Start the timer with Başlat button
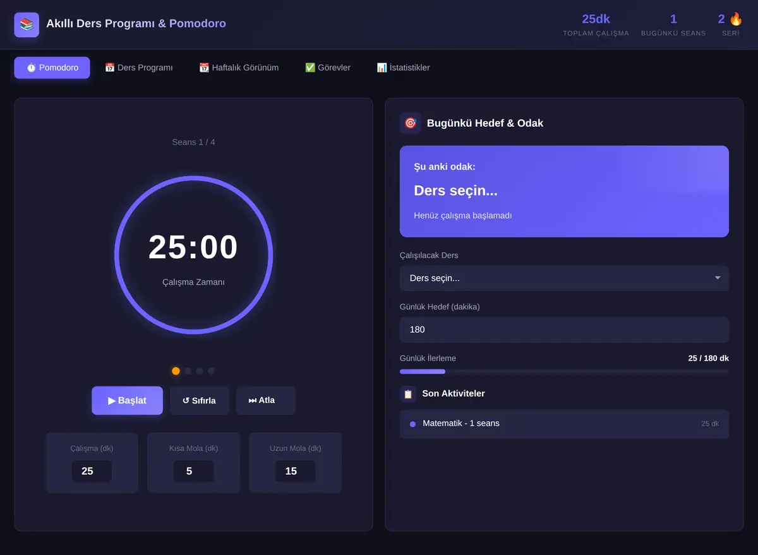 tap(127, 400)
